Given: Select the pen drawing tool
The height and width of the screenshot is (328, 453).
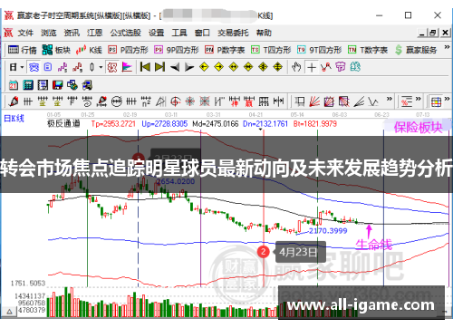Looking at the screenshot, I should [x=14, y=101].
